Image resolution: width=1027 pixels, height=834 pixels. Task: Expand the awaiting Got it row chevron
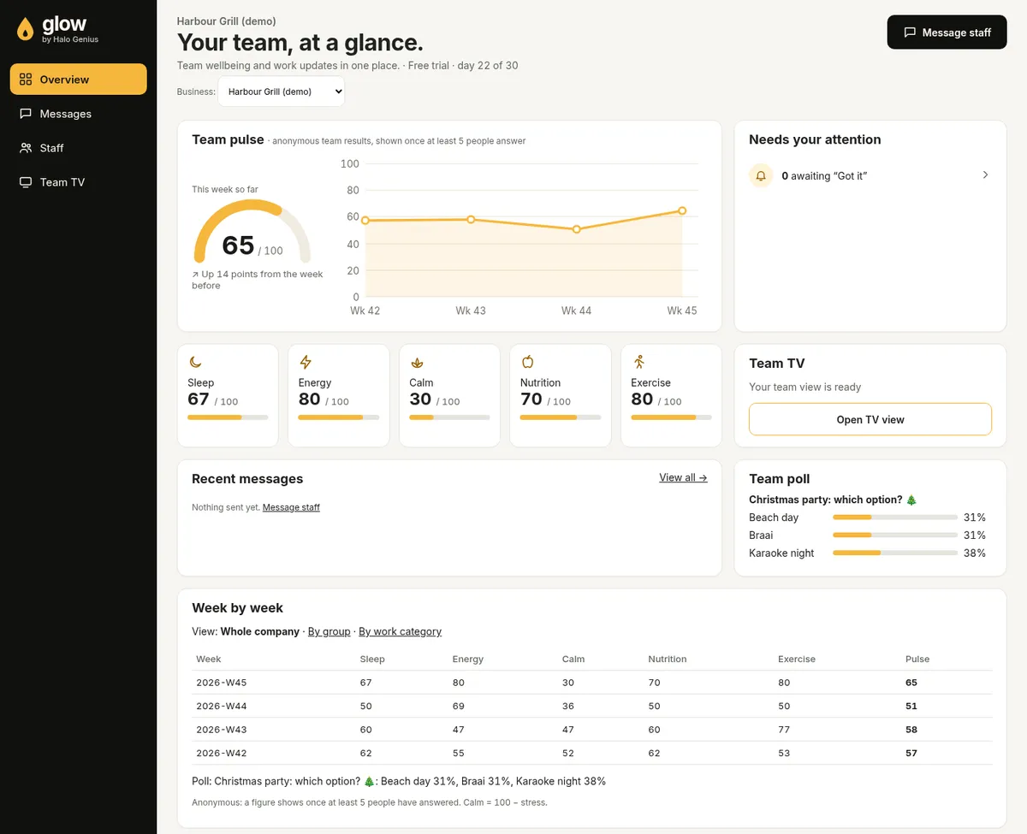click(985, 174)
